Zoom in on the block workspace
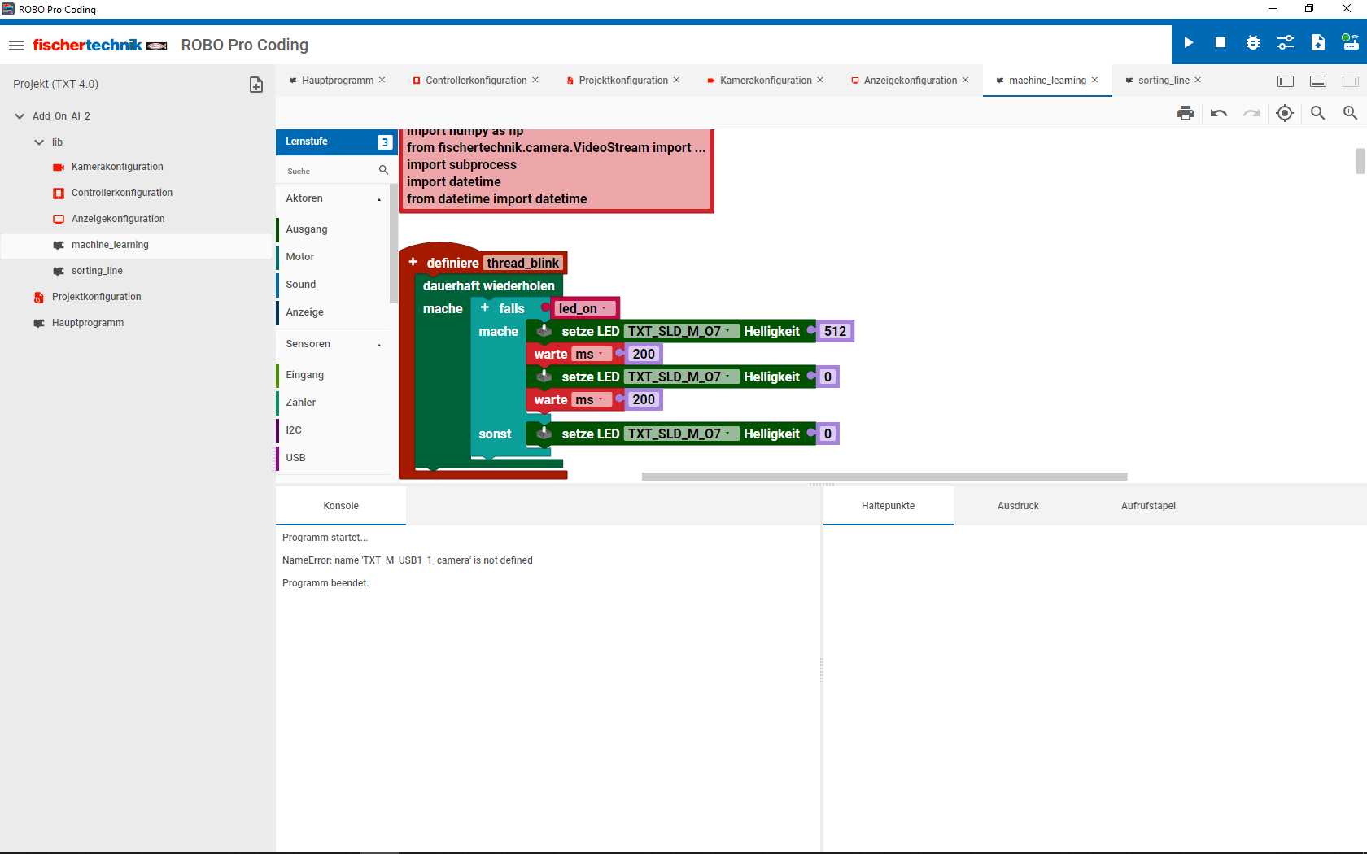The image size is (1367, 854). click(x=1350, y=113)
